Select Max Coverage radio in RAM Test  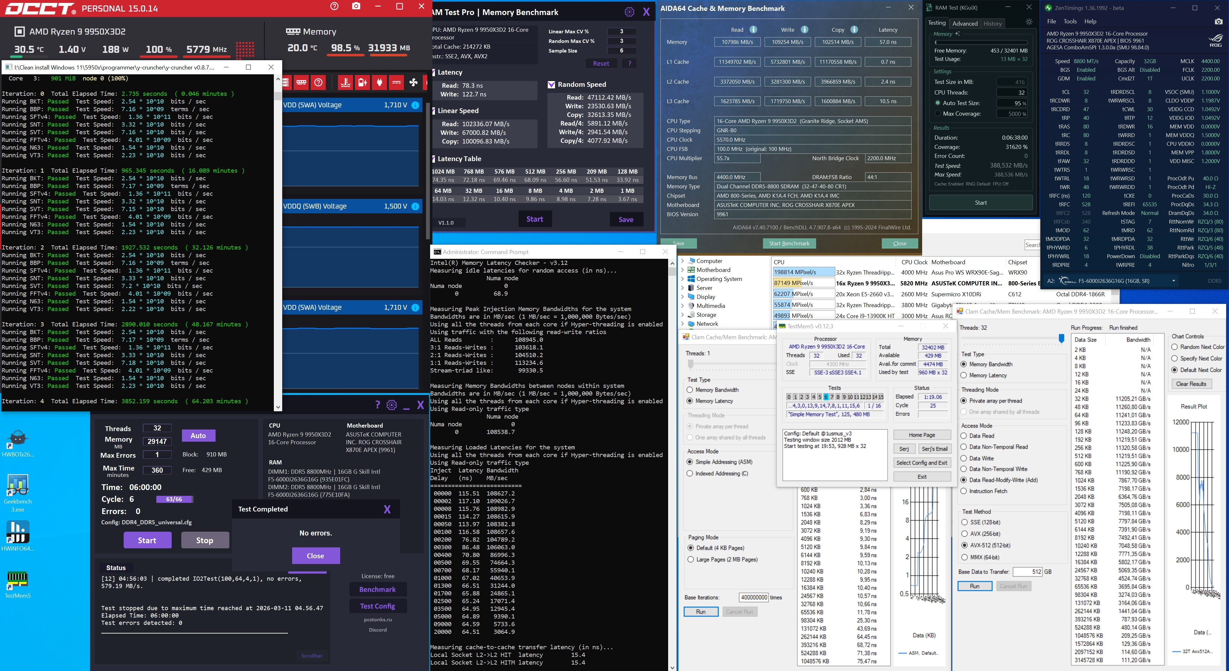938,114
